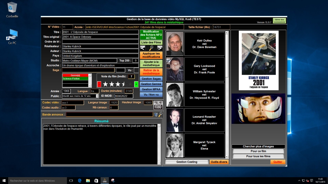Go to the next film with right arrow
The width and height of the screenshot is (328, 184).
(160, 48)
